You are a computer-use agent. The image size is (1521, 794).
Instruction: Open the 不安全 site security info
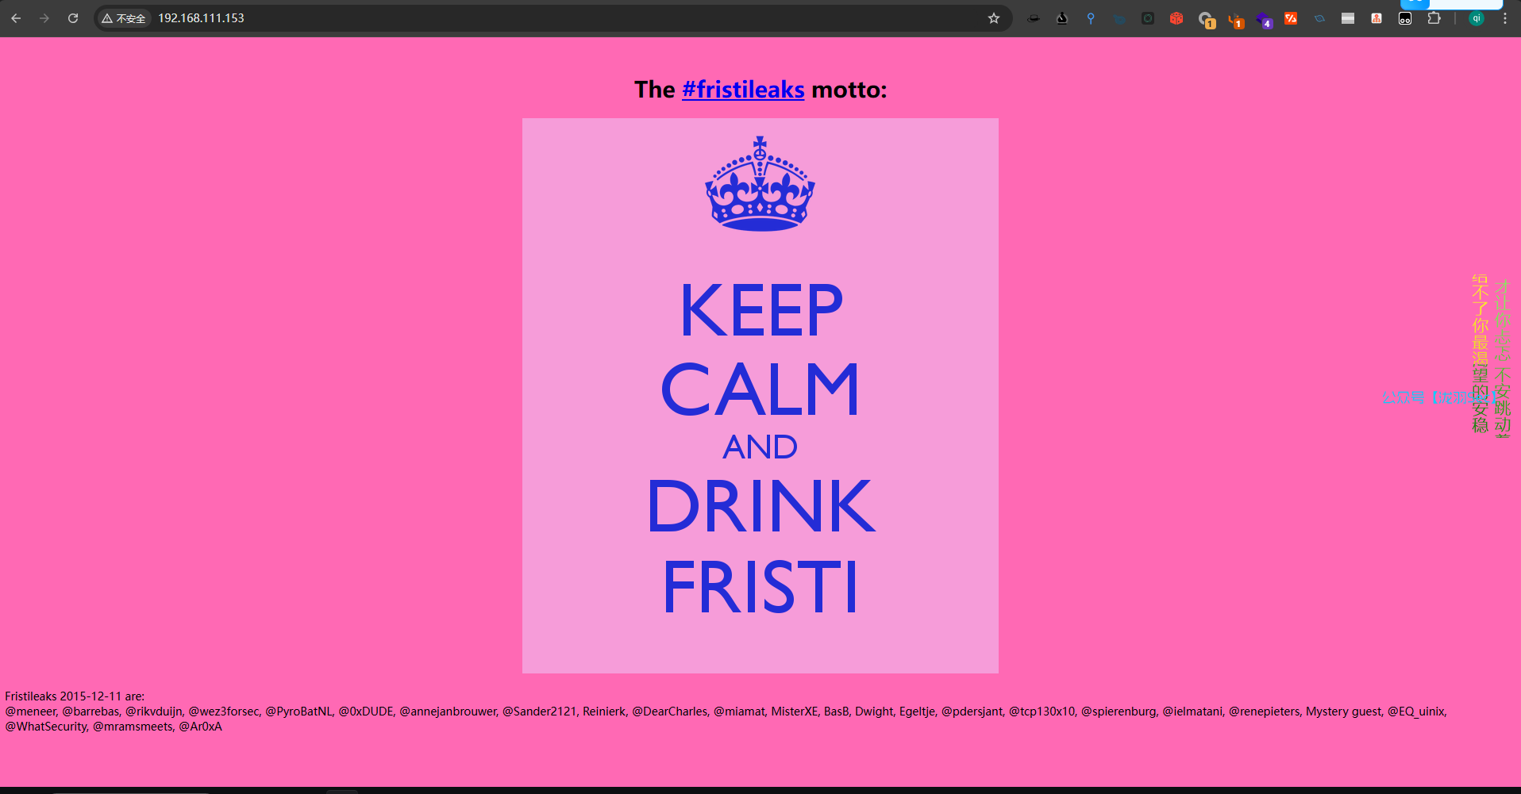(125, 18)
